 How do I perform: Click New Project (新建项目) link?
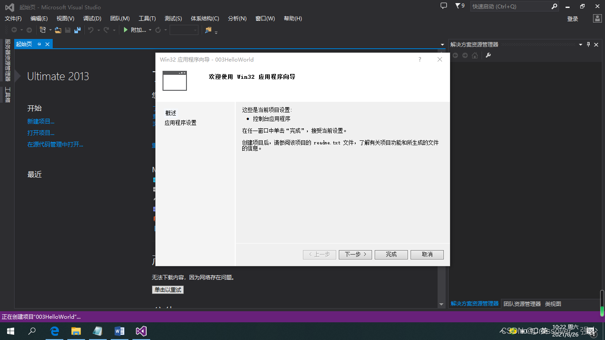pos(41,121)
